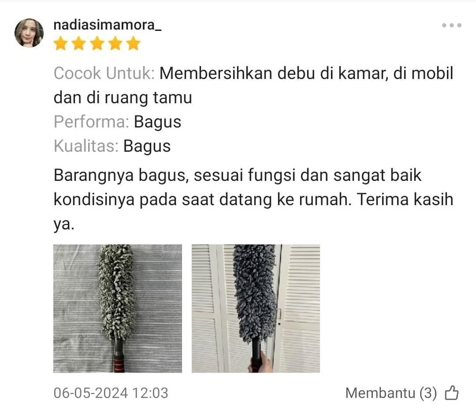Click the text Membersihkan debu di kamar
476x416 pixels.
[x=274, y=73]
